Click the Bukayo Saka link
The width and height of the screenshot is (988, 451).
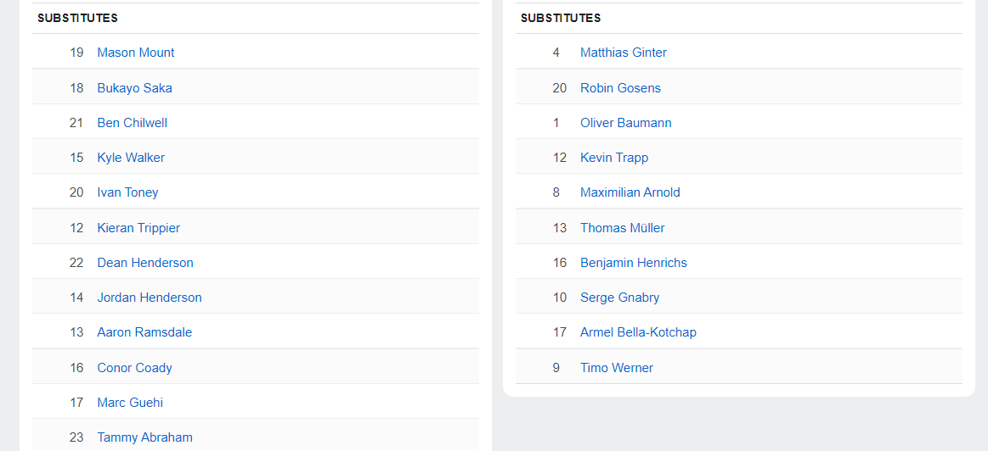pyautogui.click(x=134, y=88)
